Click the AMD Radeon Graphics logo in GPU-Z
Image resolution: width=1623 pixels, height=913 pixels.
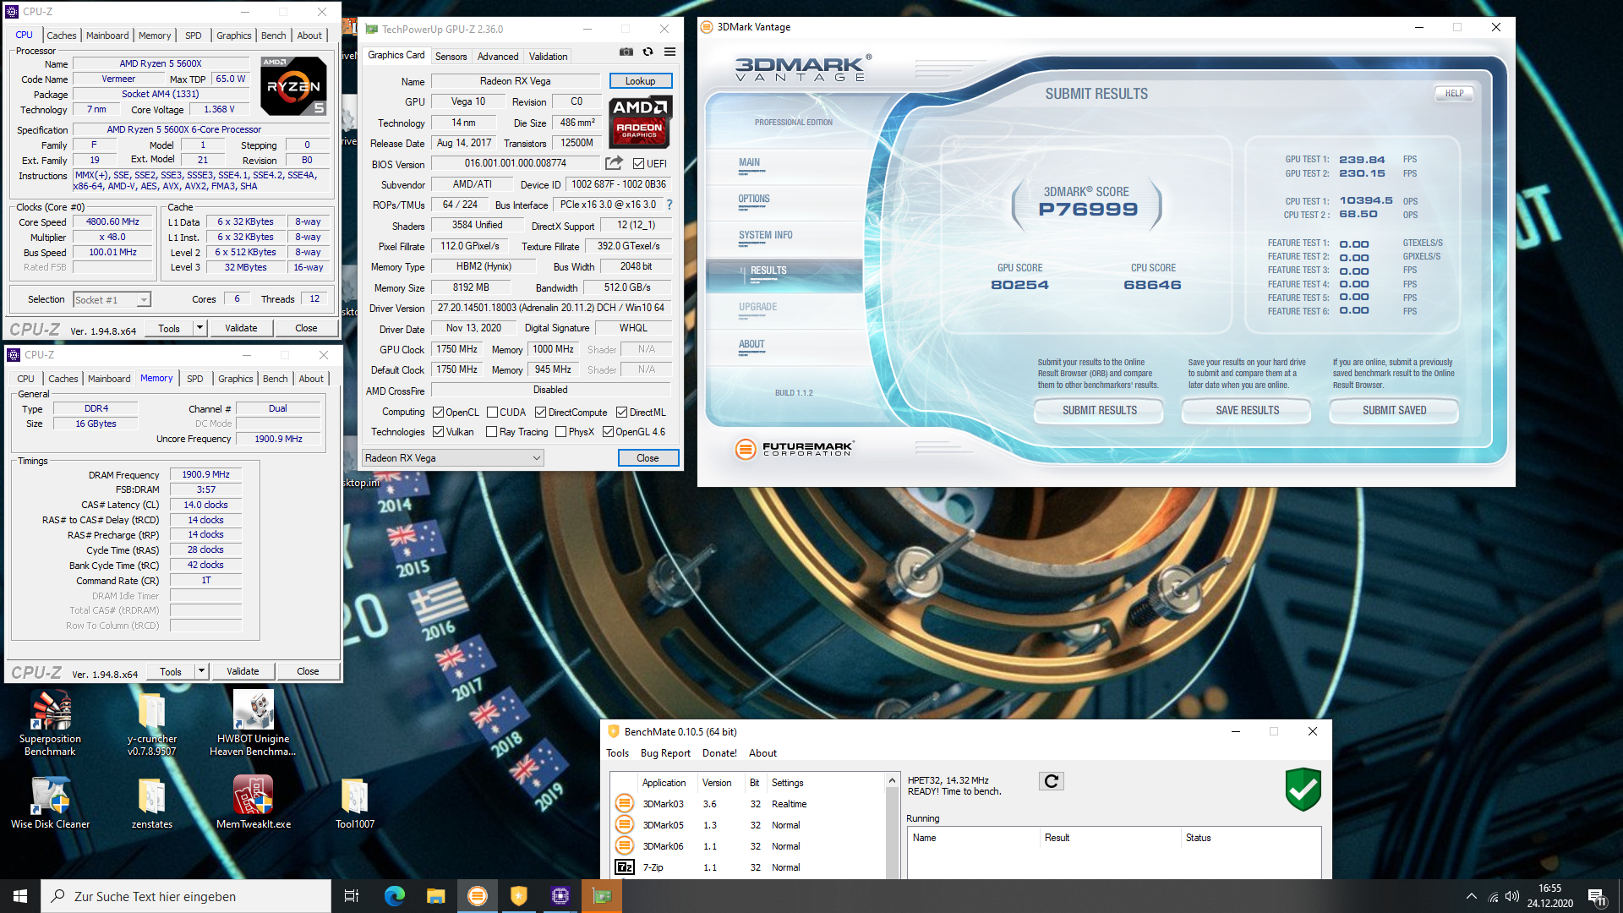coord(640,122)
